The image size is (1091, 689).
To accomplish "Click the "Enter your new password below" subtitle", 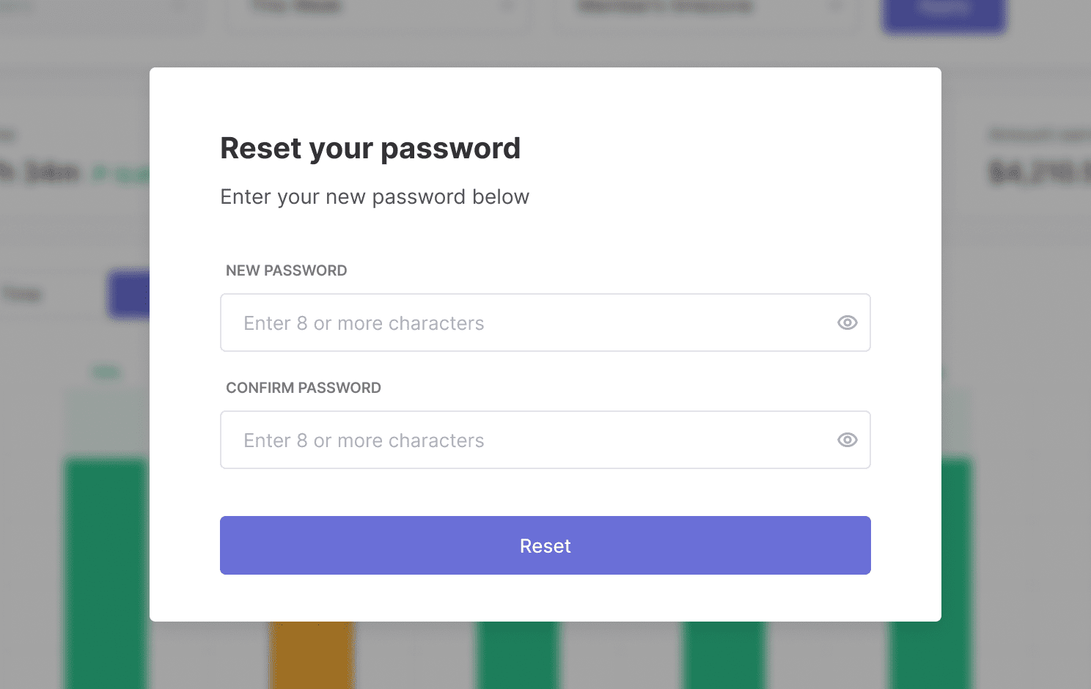I will click(375, 197).
